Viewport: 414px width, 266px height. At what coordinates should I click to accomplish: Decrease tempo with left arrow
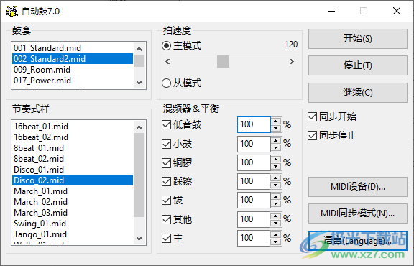click(x=167, y=62)
